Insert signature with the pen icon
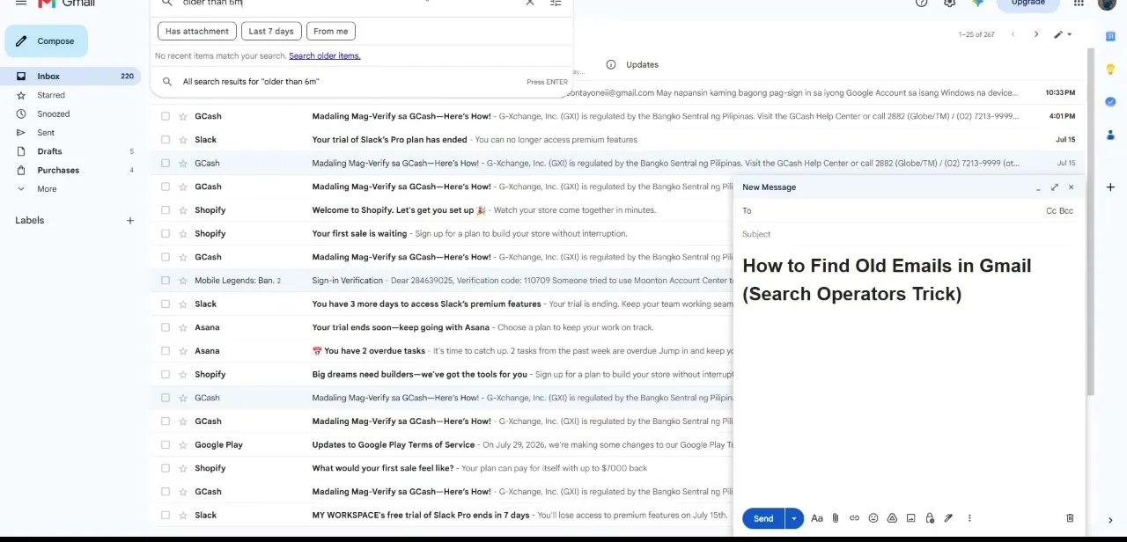Image resolution: width=1127 pixels, height=542 pixels. point(948,518)
